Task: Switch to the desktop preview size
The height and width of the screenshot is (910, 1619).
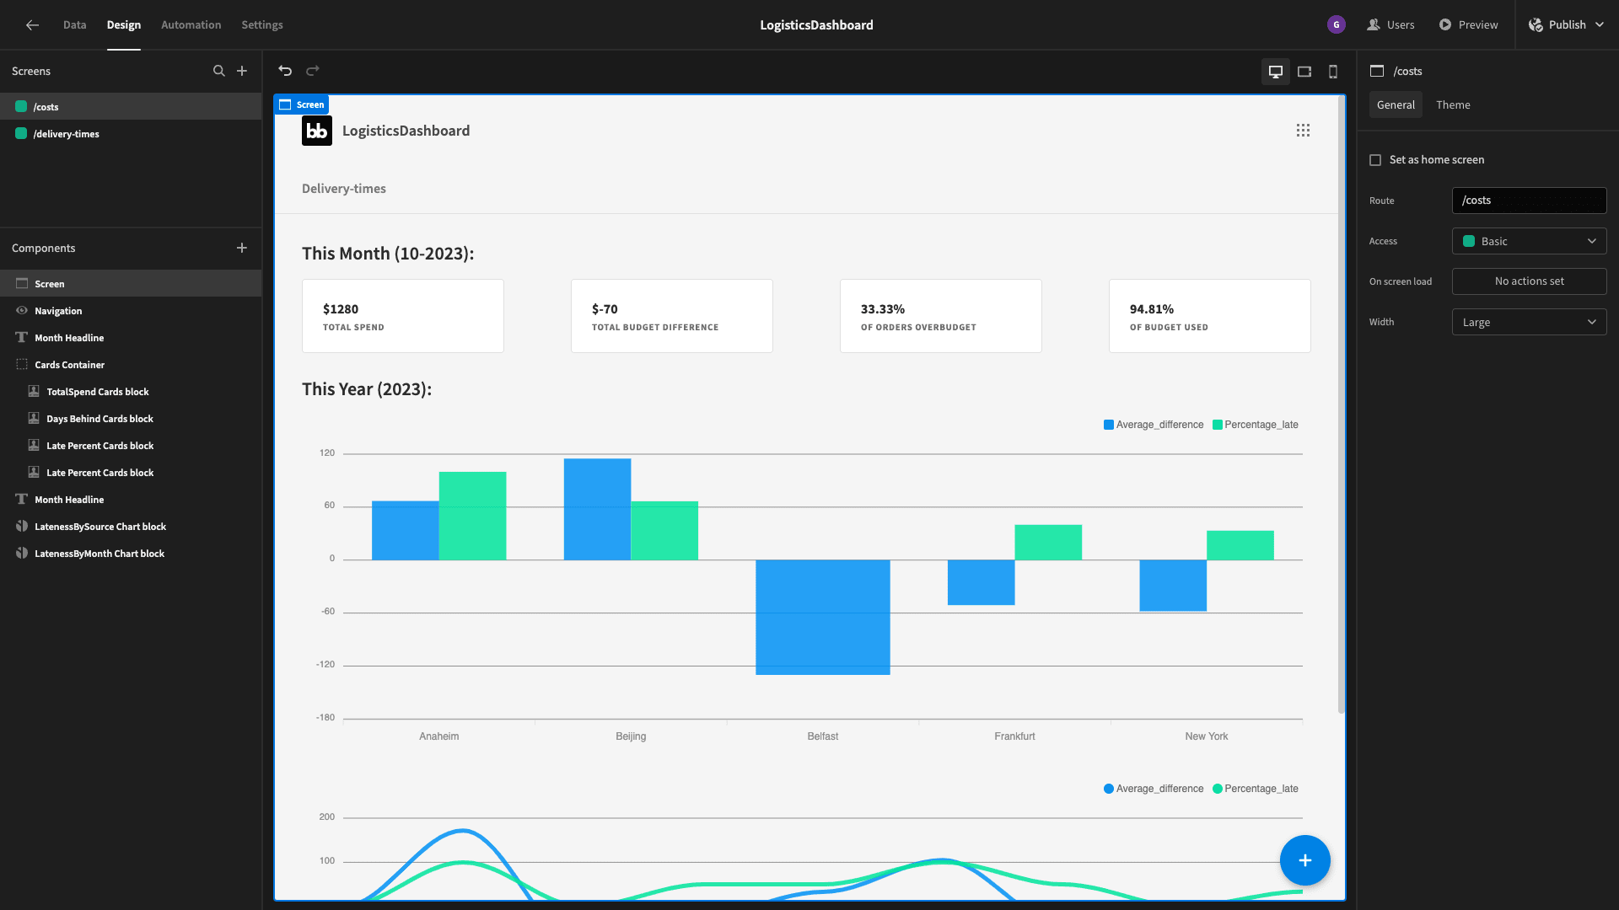Action: click(1276, 72)
